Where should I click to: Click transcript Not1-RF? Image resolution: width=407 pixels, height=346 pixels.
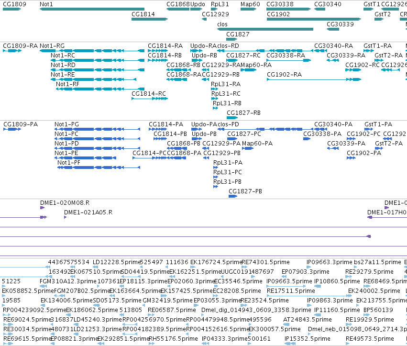[100, 89]
